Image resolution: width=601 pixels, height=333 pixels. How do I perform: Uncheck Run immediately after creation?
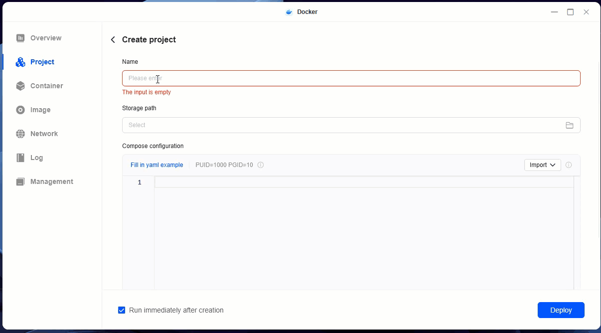tap(122, 310)
